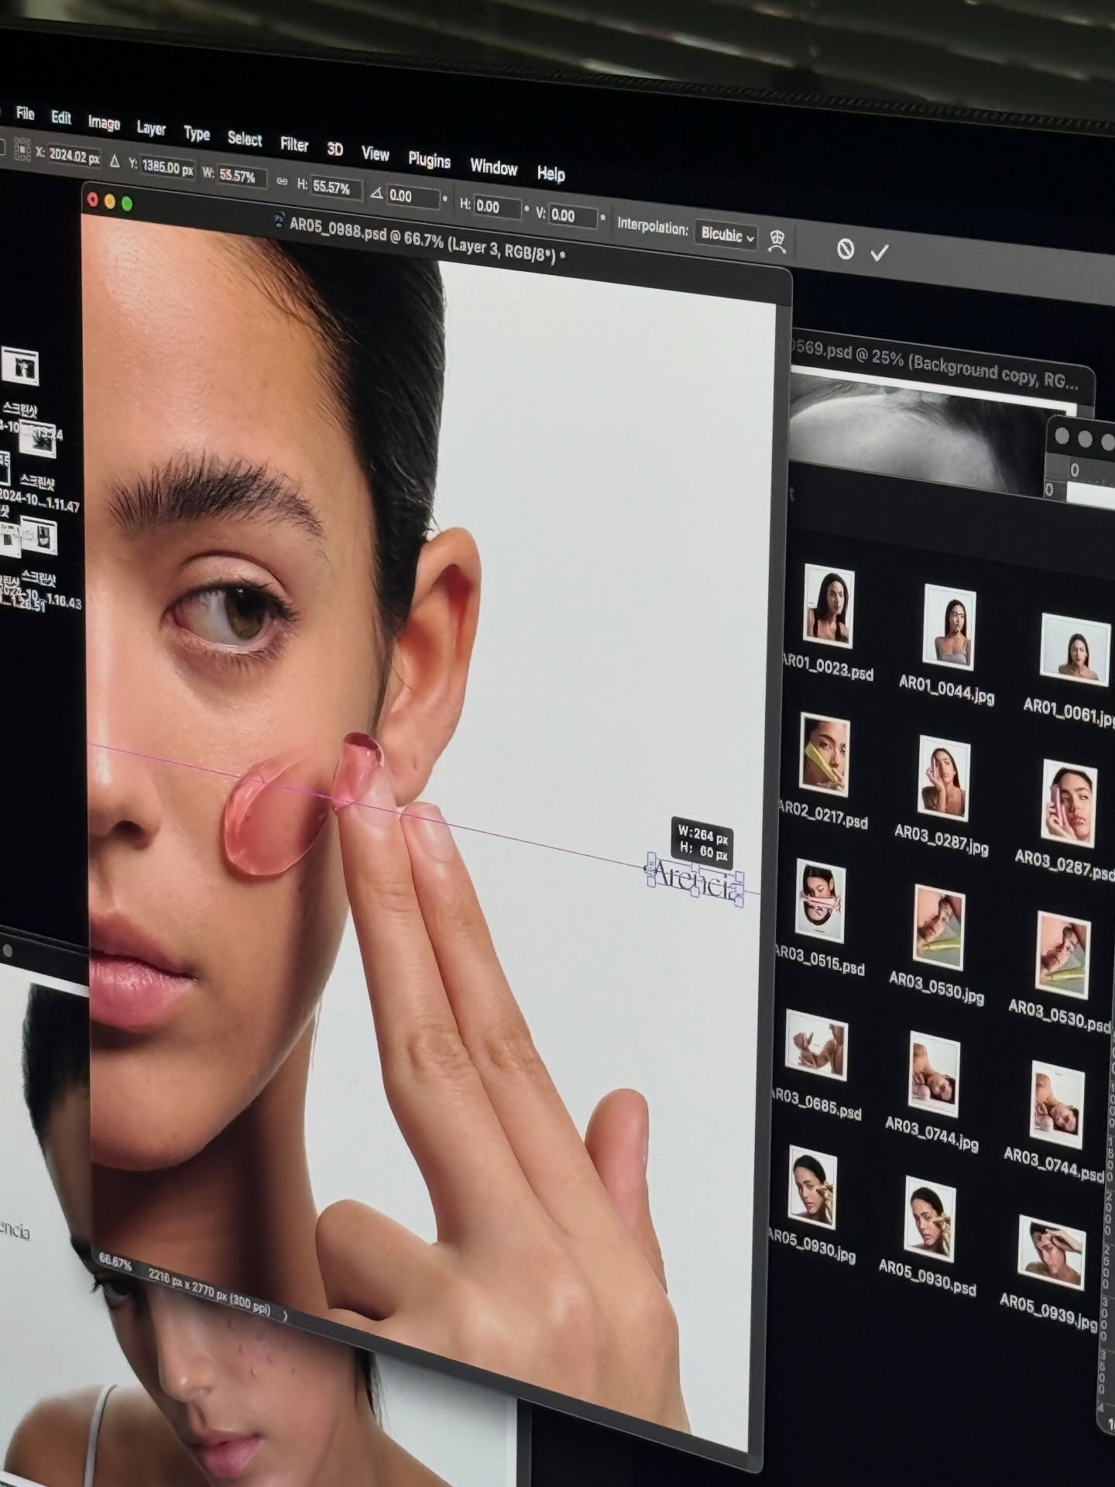Click the horizontal skew H field

pyautogui.click(x=498, y=208)
